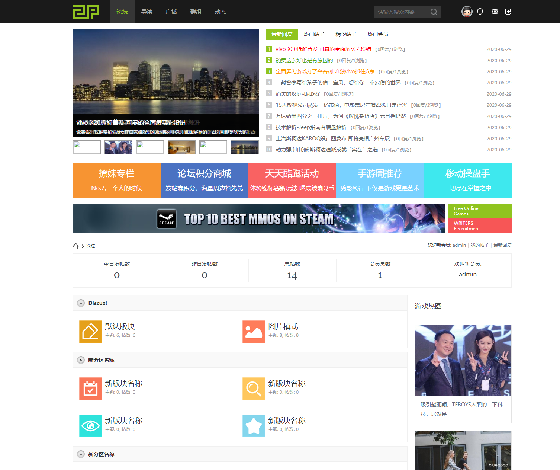Collapse the Discuz! category section

(x=81, y=303)
